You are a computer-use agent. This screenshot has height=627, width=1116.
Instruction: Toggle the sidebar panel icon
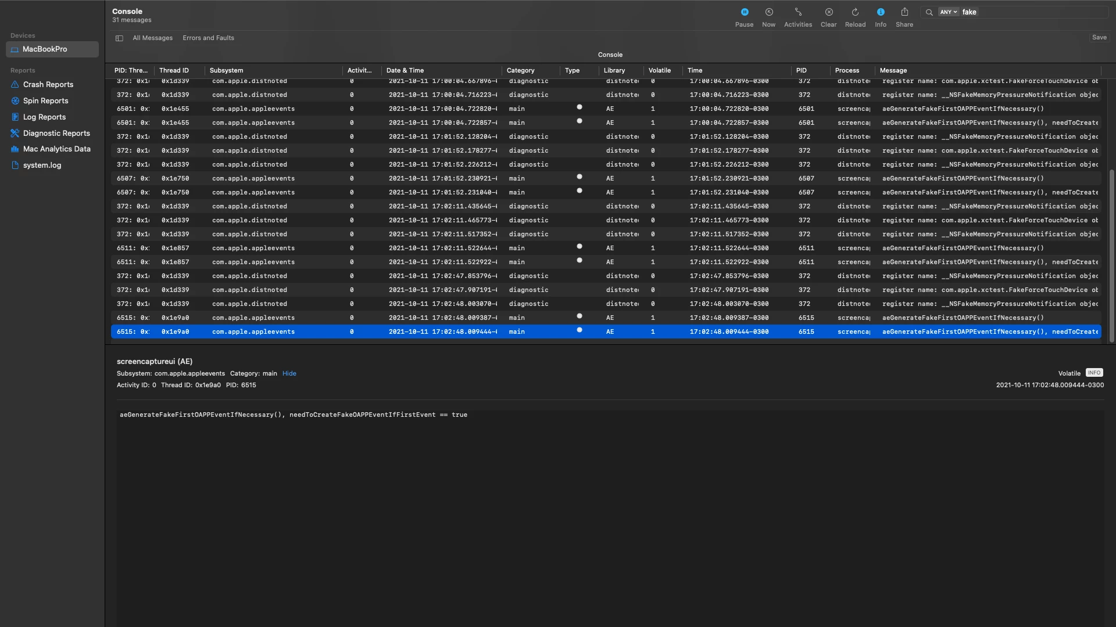tap(119, 38)
